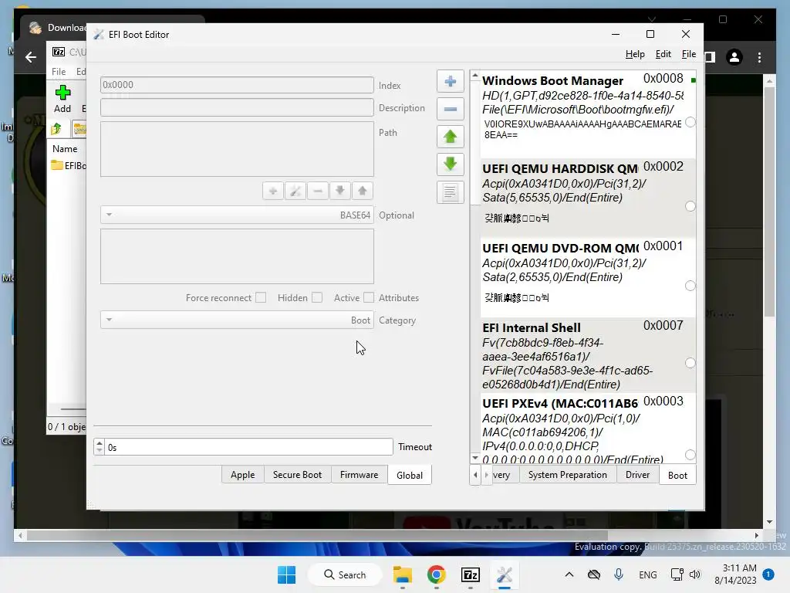Open the File menu in EFI Boot Editor

coord(689,54)
